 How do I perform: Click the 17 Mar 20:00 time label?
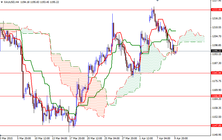(77, 138)
